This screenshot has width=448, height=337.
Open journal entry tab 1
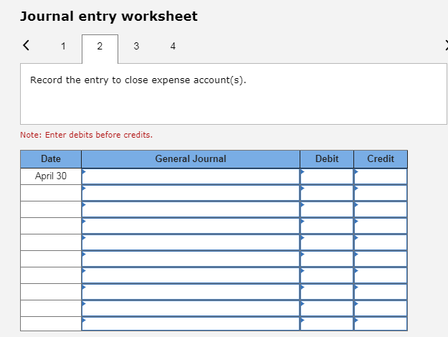pyautogui.click(x=63, y=46)
